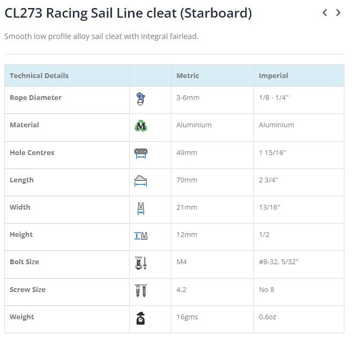This screenshot has height=338, width=353.
Task: Click the Technical Details header
Action: point(39,76)
